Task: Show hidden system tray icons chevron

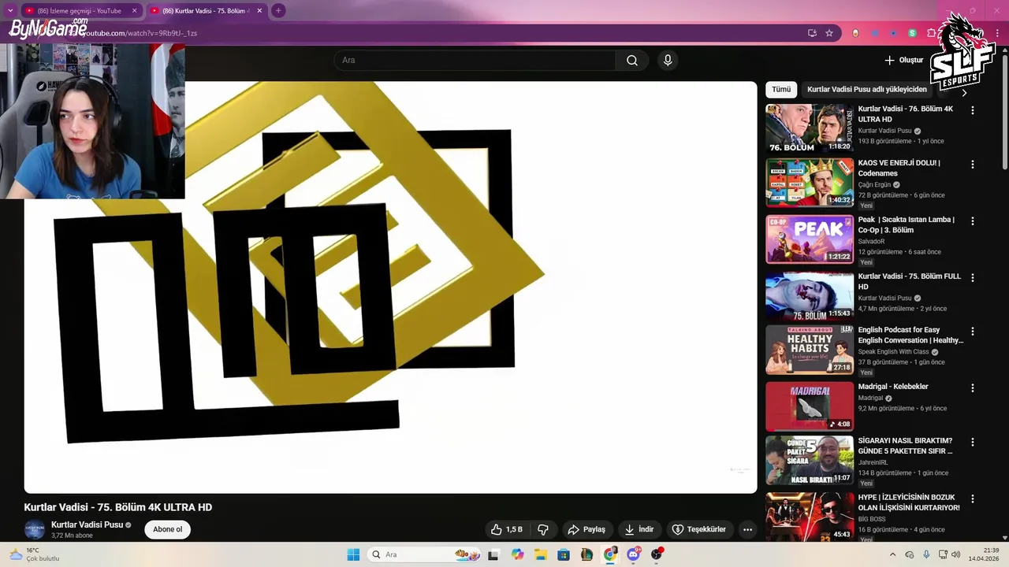Action: [x=892, y=554]
